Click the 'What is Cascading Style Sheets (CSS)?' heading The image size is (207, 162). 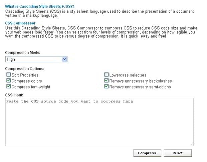pos(40,7)
